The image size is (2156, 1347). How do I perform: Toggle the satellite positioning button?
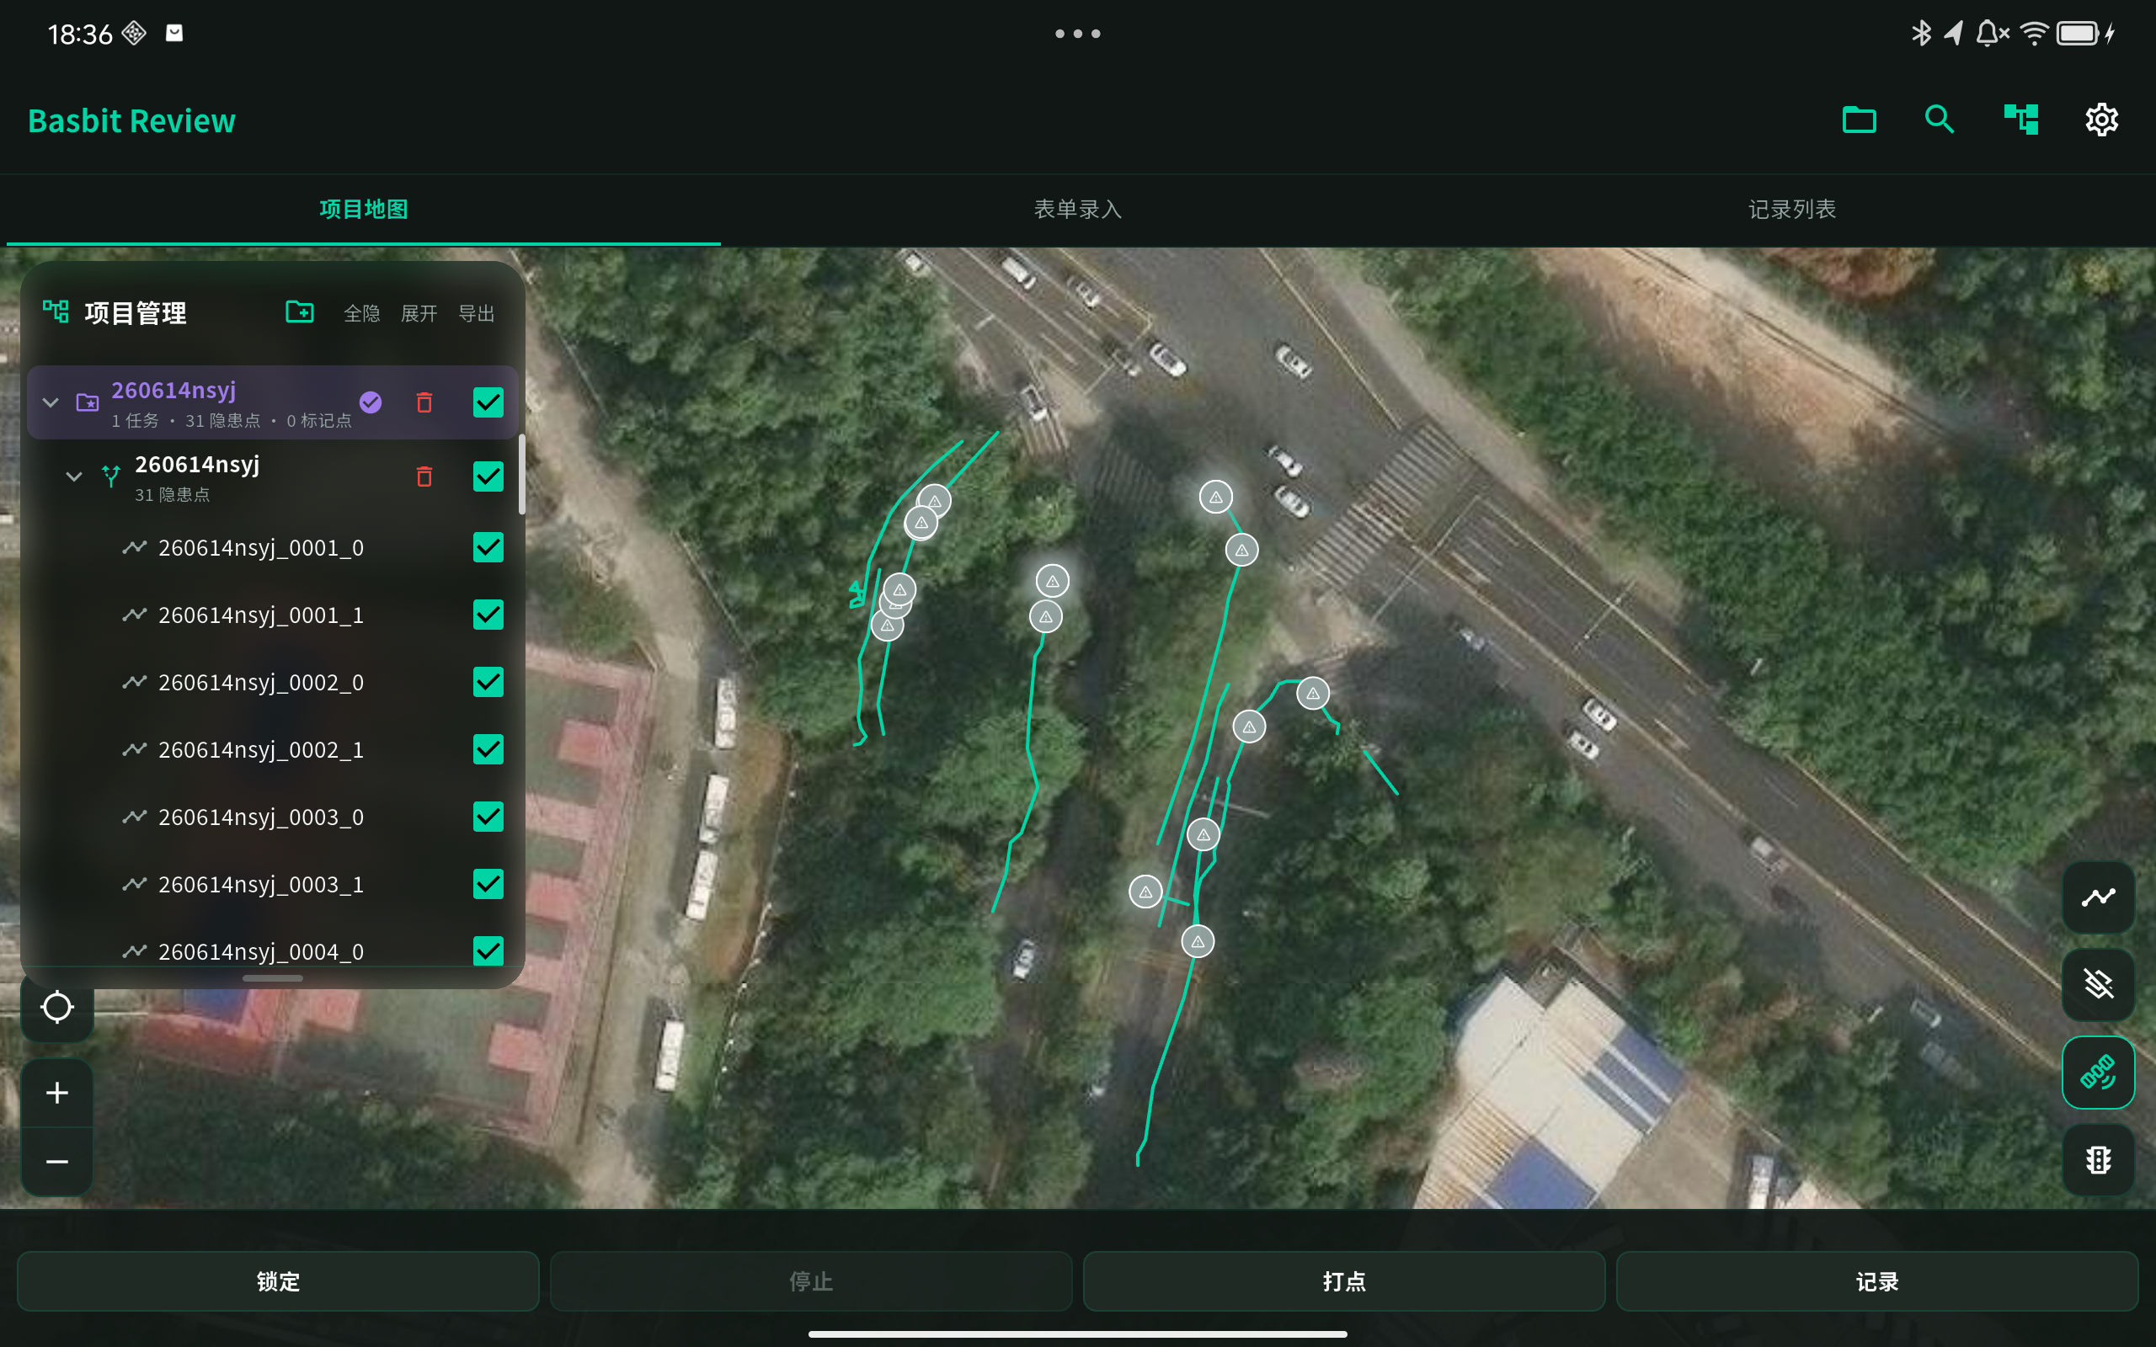coord(2098,1072)
